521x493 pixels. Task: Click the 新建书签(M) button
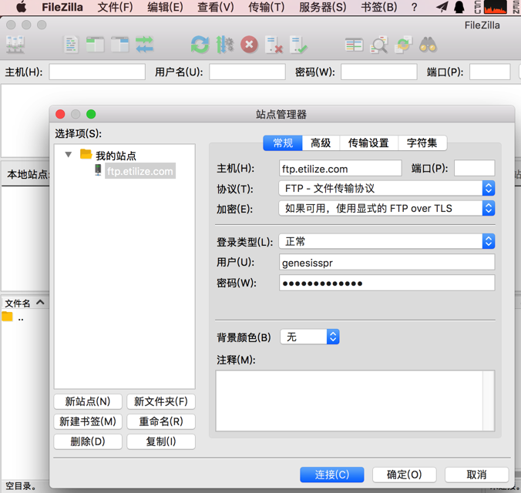[x=88, y=421]
